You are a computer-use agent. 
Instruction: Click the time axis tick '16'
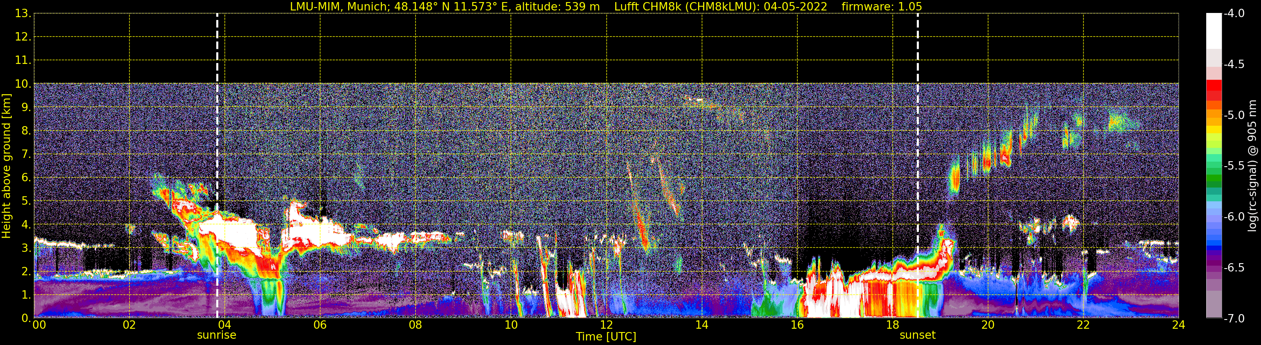coord(798,325)
